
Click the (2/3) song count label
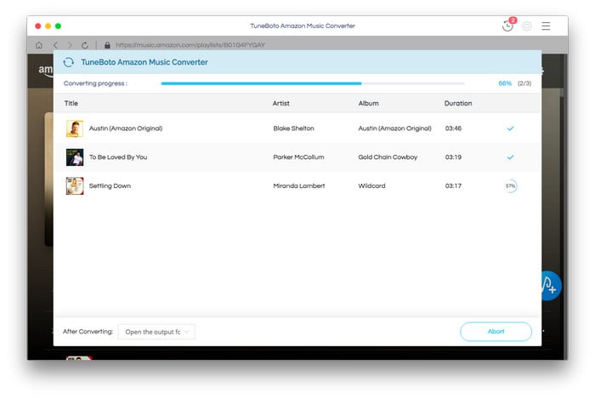[x=524, y=83]
